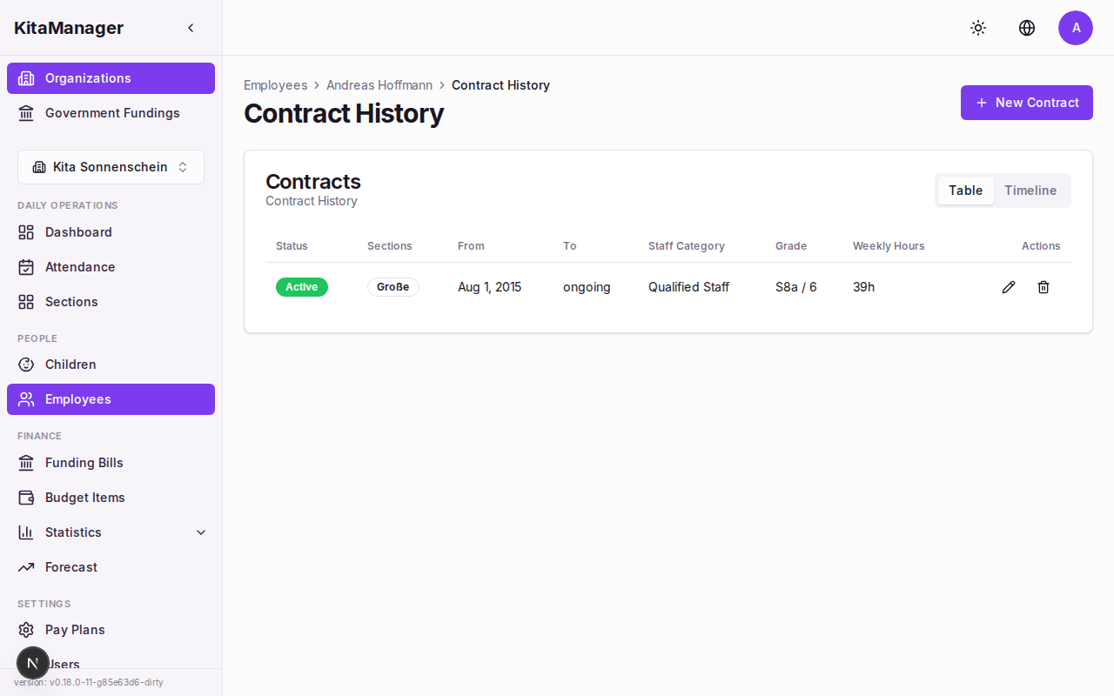Open Andreas Hoffmann breadcrumb link
1114x696 pixels.
tap(379, 85)
